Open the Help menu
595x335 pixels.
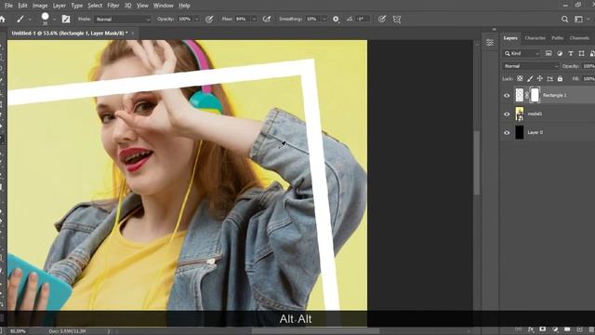tap(184, 6)
